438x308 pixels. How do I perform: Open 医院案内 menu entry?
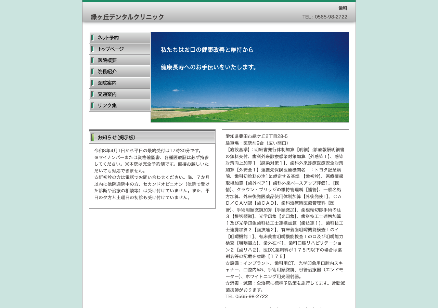point(120,83)
